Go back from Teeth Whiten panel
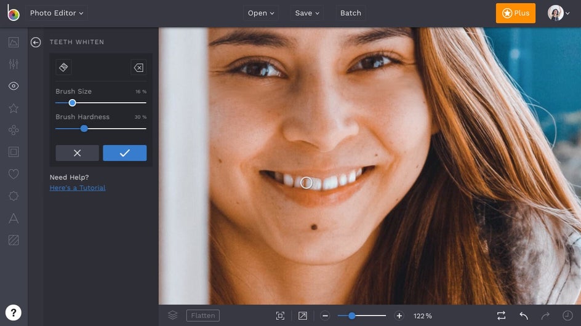The width and height of the screenshot is (581, 326). [36, 42]
